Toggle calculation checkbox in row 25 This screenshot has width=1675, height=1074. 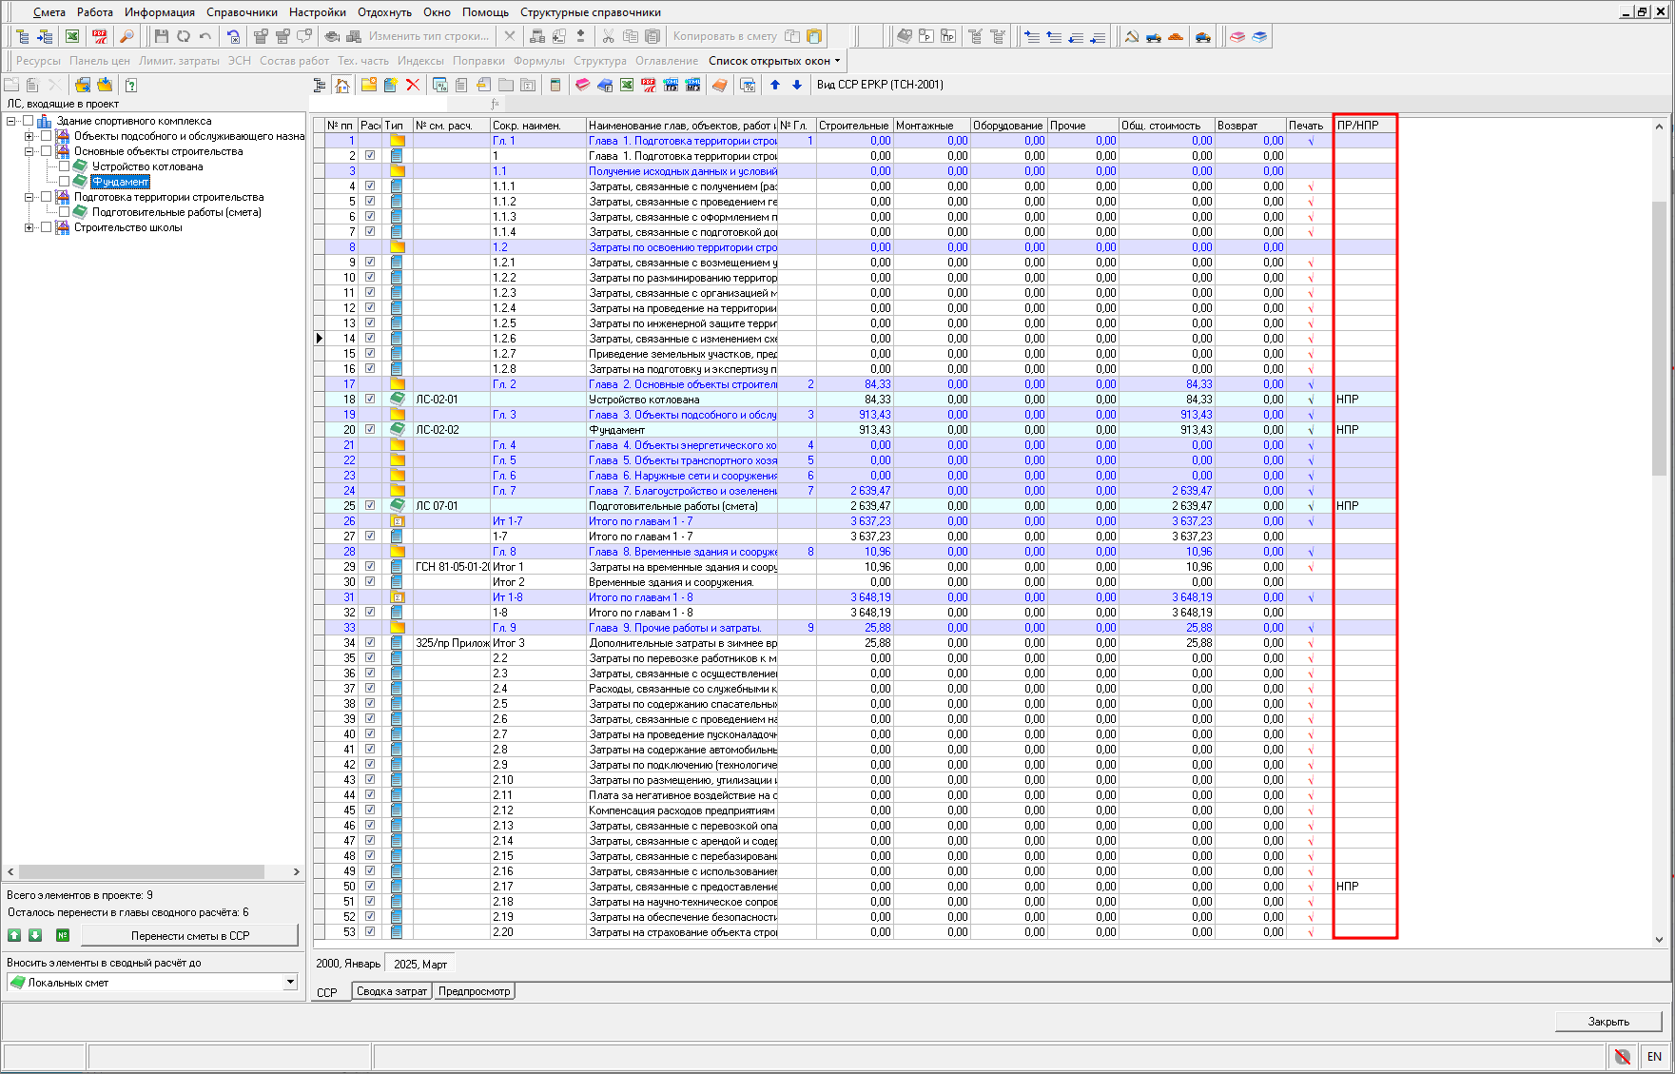[370, 505]
